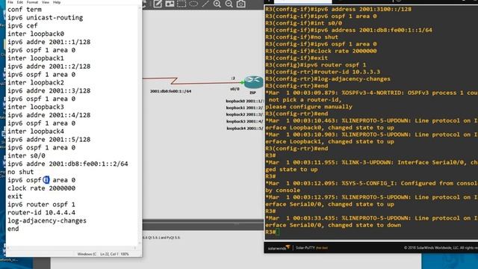The image size is (478, 269).
Task: Click 'router-id 10.3.3.3' line in terminal
Action: click(x=323, y=72)
